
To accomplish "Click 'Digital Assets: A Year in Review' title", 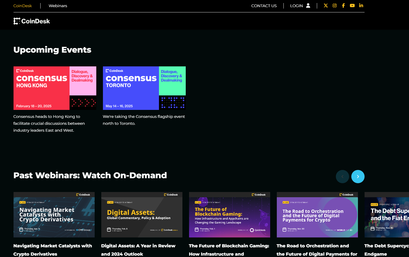I will 138,250.
